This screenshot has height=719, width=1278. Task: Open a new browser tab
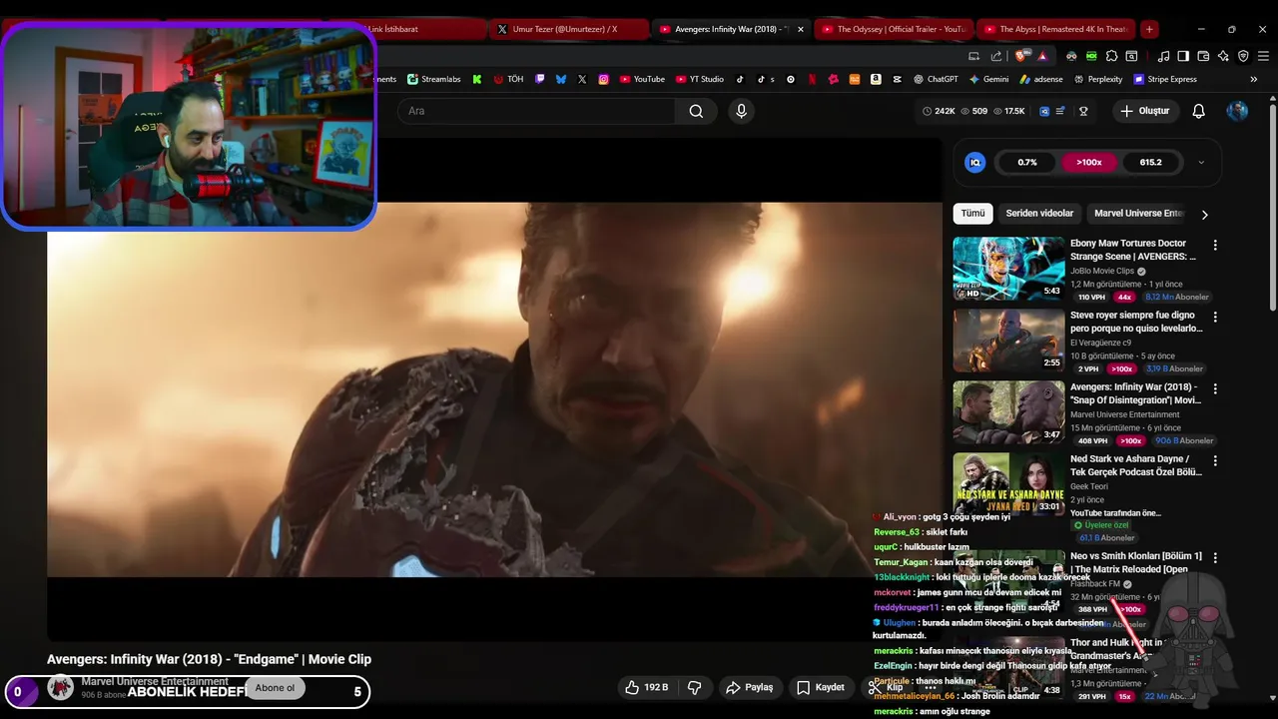[1149, 29]
